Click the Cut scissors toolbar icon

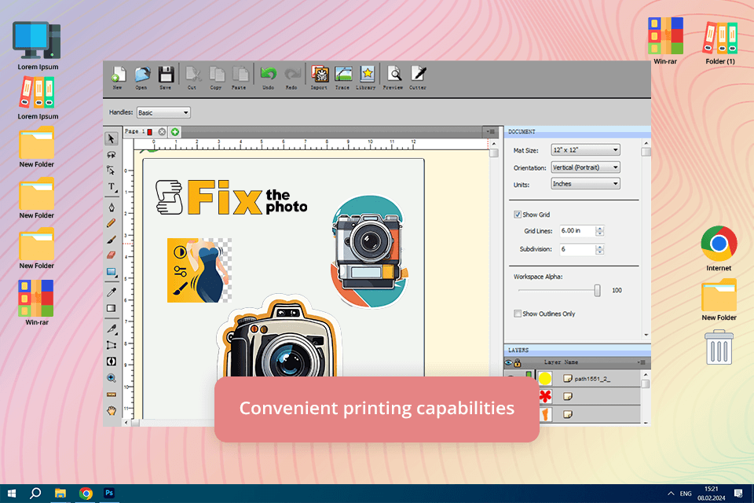192,77
